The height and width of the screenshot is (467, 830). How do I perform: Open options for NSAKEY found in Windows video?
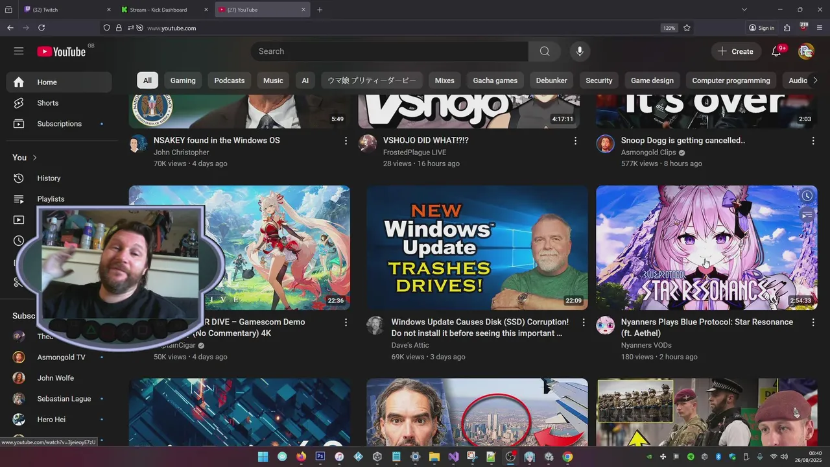point(346,141)
